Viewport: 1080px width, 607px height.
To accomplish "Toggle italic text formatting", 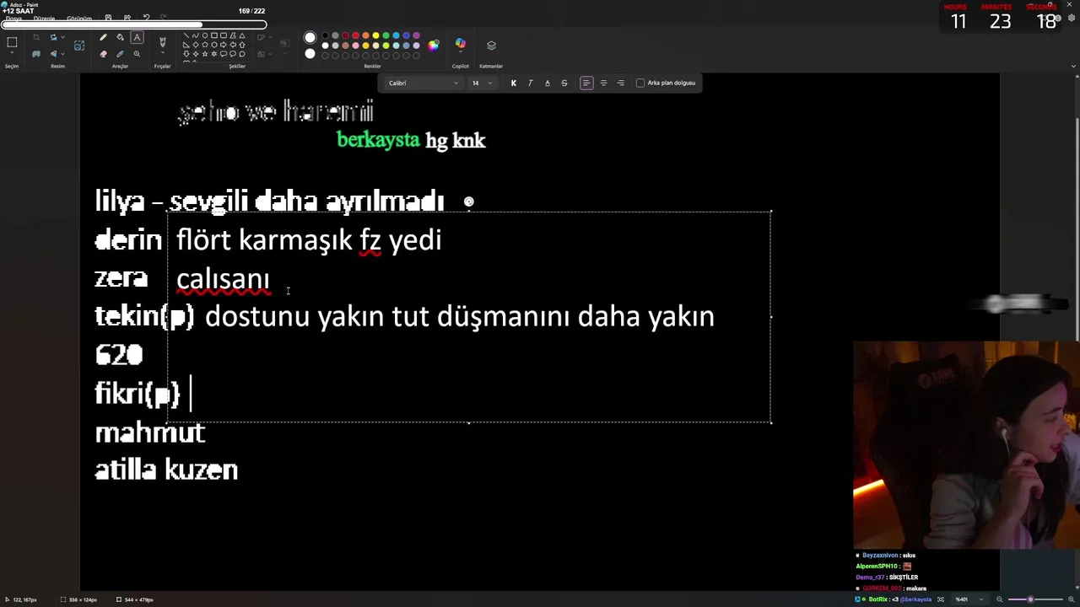I will point(530,83).
